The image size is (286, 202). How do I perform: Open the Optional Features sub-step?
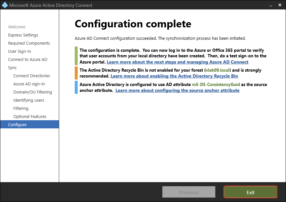[30, 116]
